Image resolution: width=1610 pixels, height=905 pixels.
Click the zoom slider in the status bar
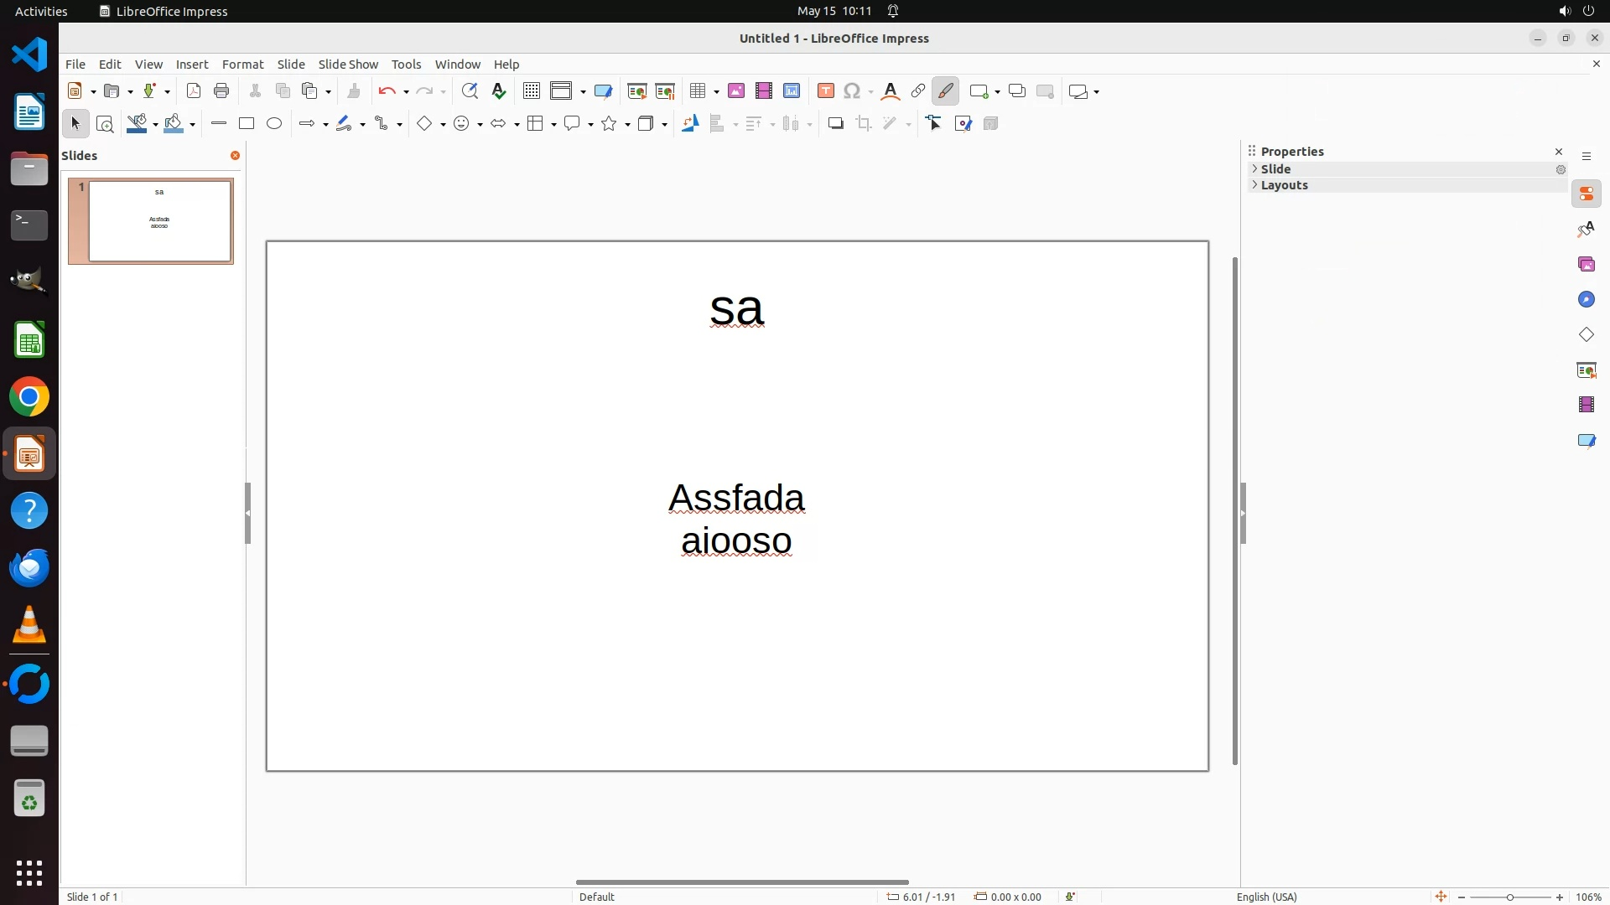[1510, 897]
